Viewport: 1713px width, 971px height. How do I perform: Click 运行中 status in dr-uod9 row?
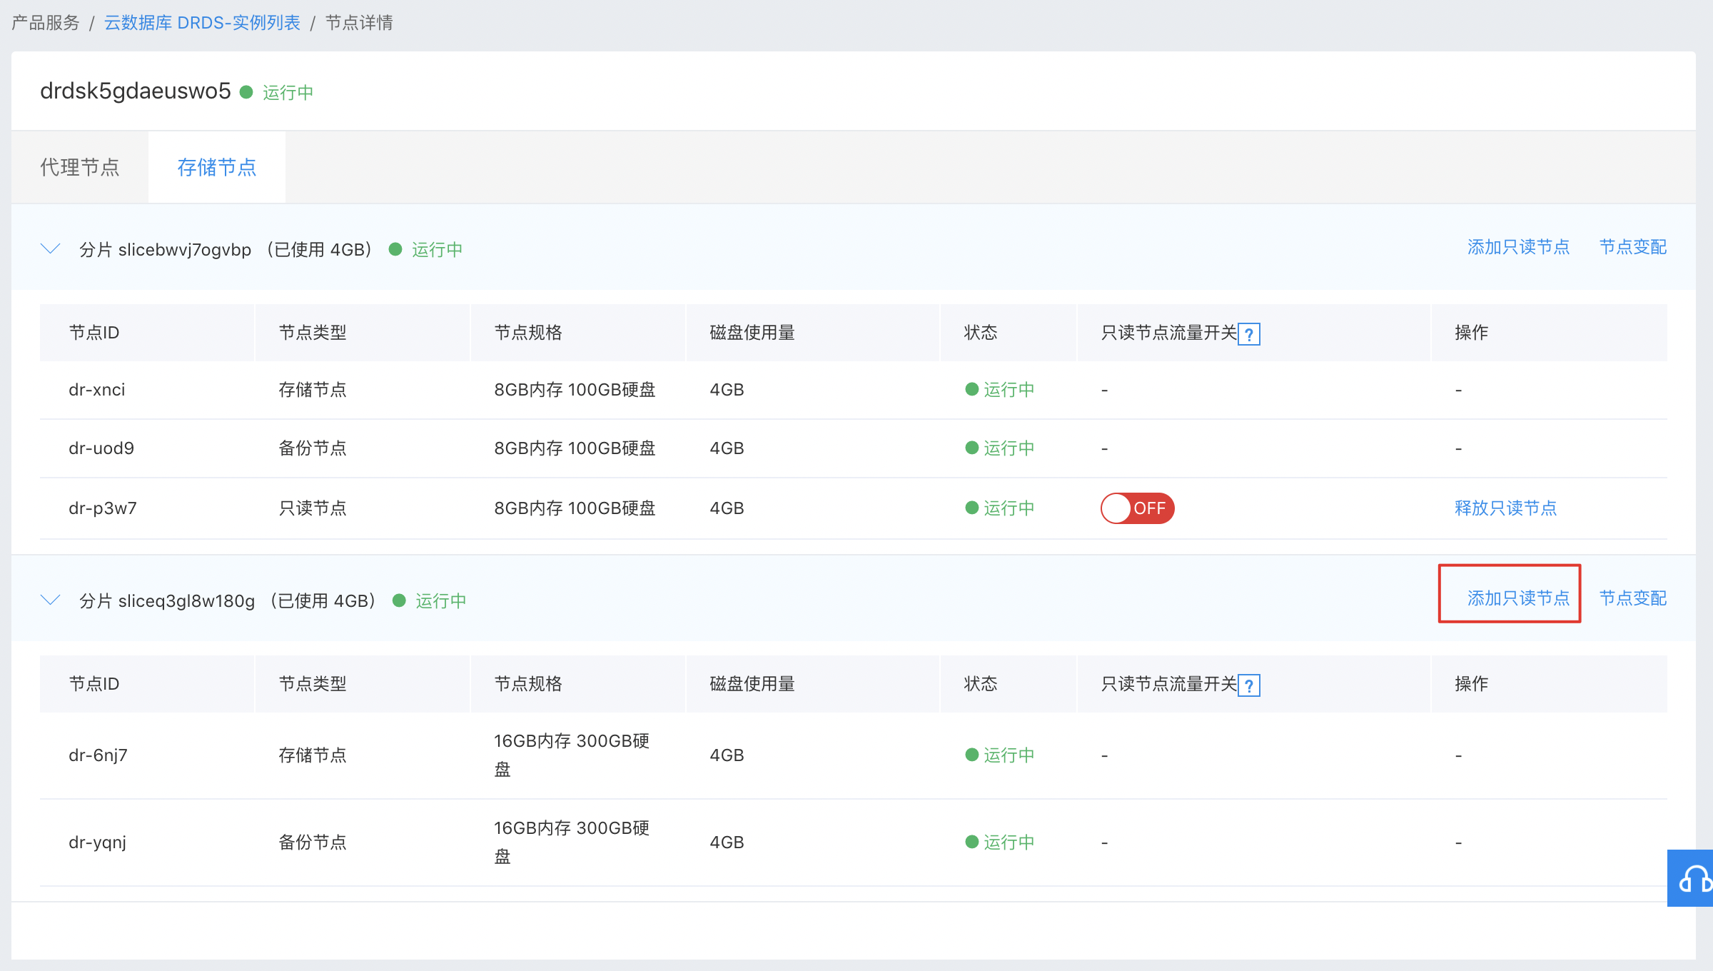[1000, 448]
